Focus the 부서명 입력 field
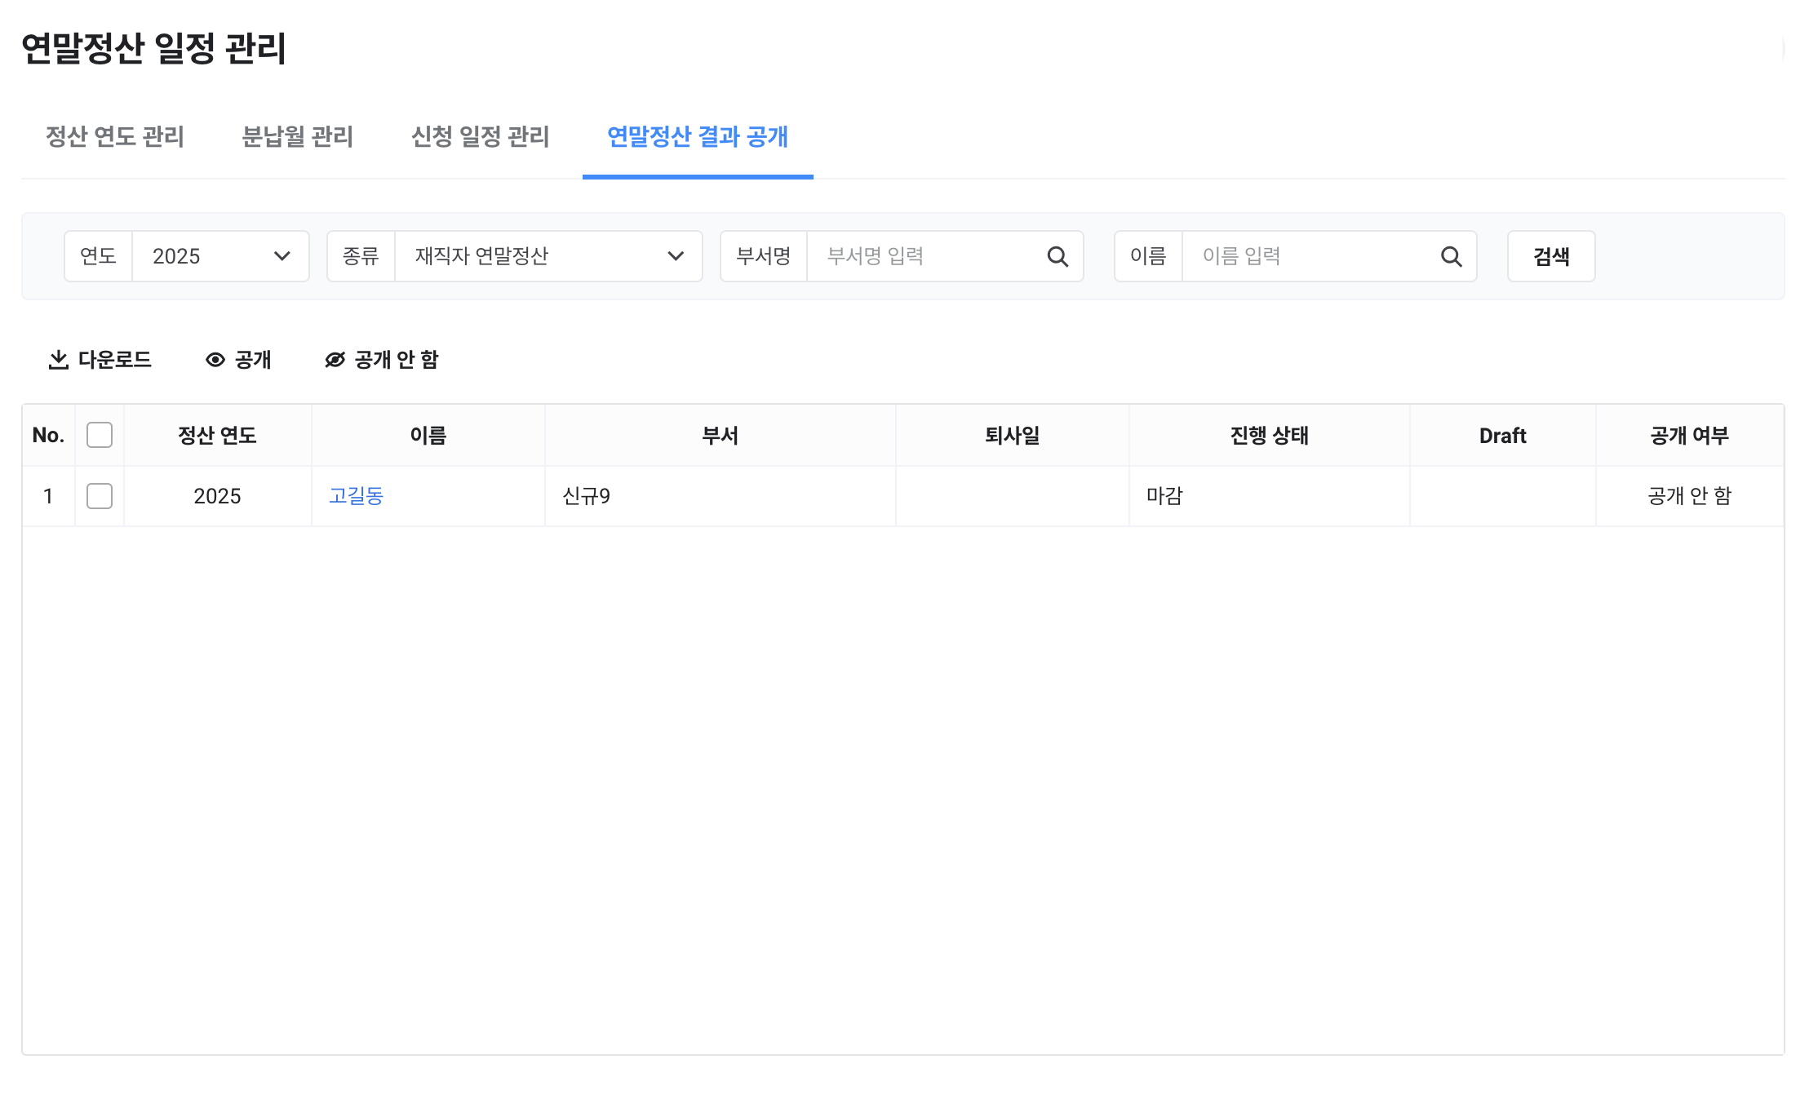The width and height of the screenshot is (1818, 1108). point(926,257)
